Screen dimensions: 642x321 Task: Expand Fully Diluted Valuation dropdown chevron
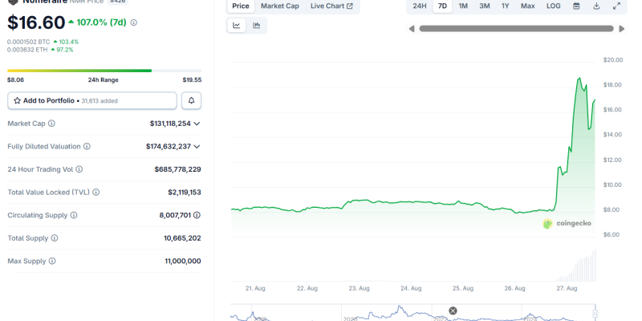pyautogui.click(x=197, y=146)
